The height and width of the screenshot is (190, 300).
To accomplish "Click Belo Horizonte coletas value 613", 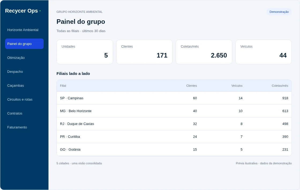I will click(x=285, y=111).
